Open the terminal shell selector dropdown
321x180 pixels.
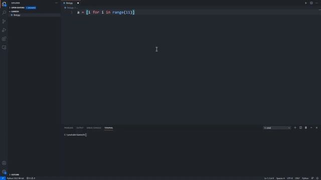(277, 128)
